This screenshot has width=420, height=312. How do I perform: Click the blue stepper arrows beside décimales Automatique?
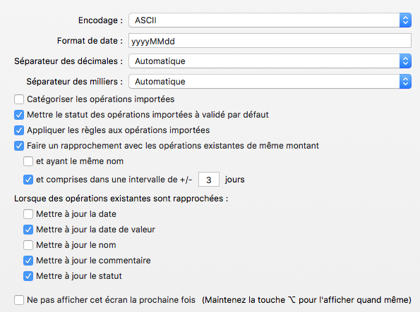click(405, 61)
